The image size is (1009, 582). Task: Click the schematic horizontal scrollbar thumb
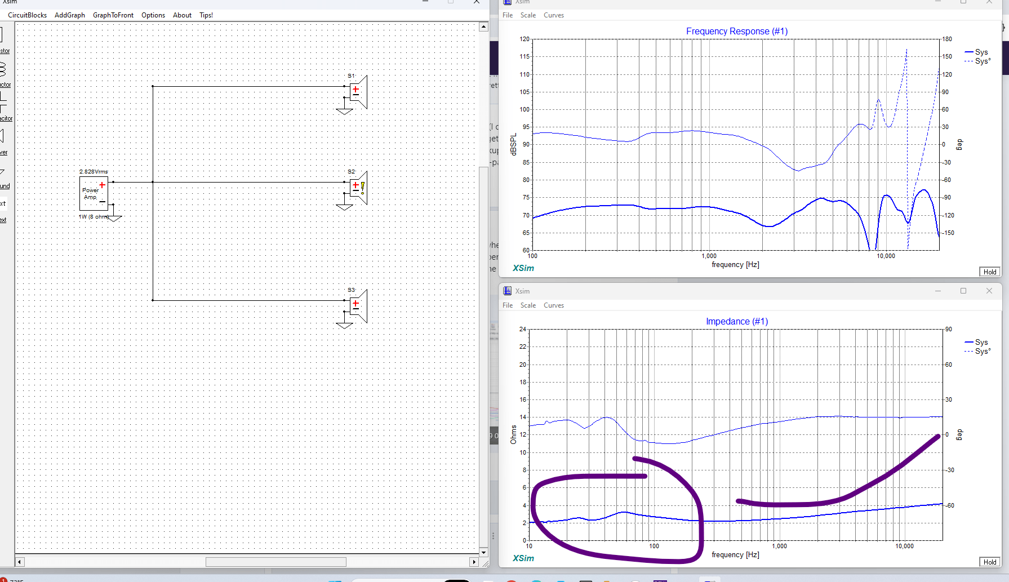point(276,562)
